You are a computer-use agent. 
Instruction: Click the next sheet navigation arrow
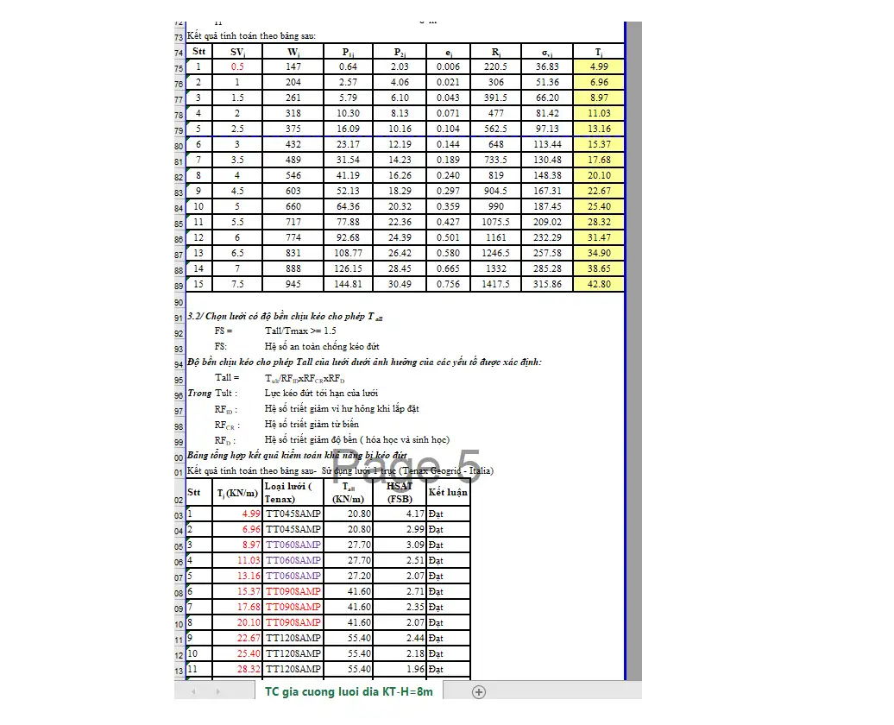coord(217,691)
